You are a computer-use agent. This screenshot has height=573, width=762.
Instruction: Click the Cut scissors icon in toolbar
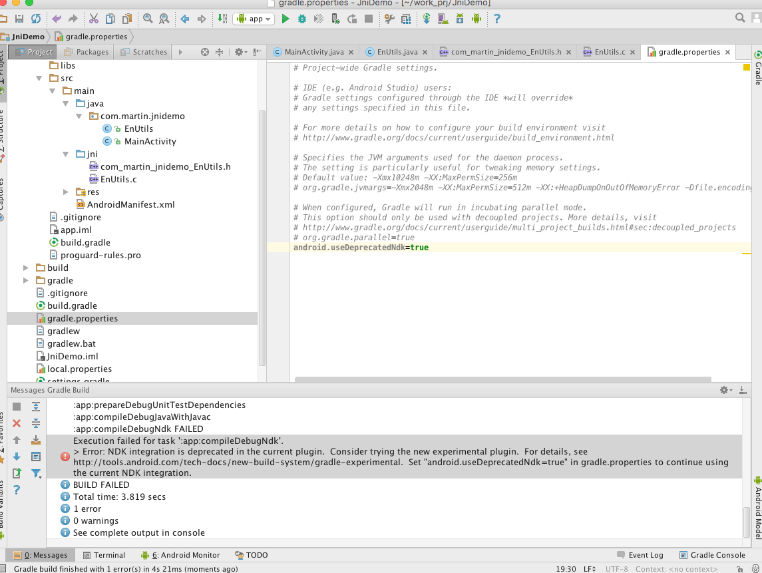click(x=94, y=19)
